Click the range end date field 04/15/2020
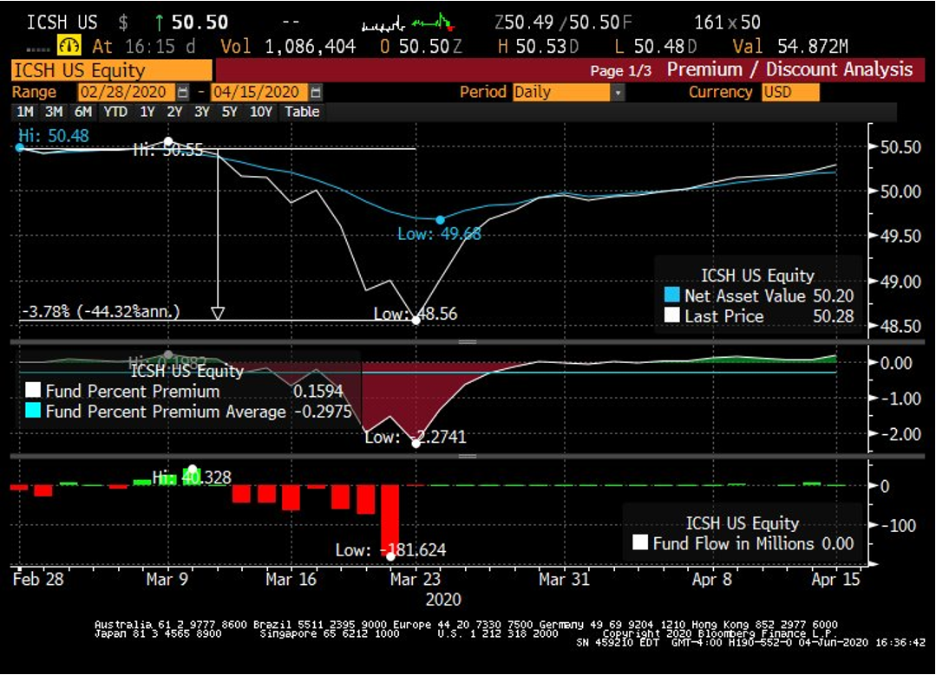This screenshot has width=936, height=675. point(259,92)
